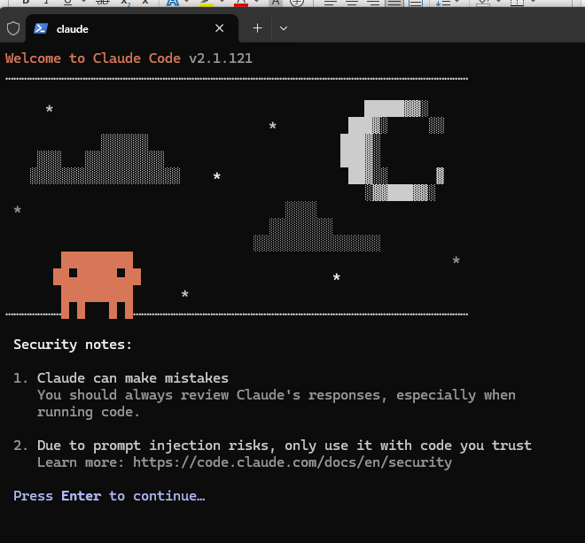Image resolution: width=585 pixels, height=543 pixels.
Task: Click the 'Press Enter to continue…' prompt
Action: pyautogui.click(x=109, y=496)
